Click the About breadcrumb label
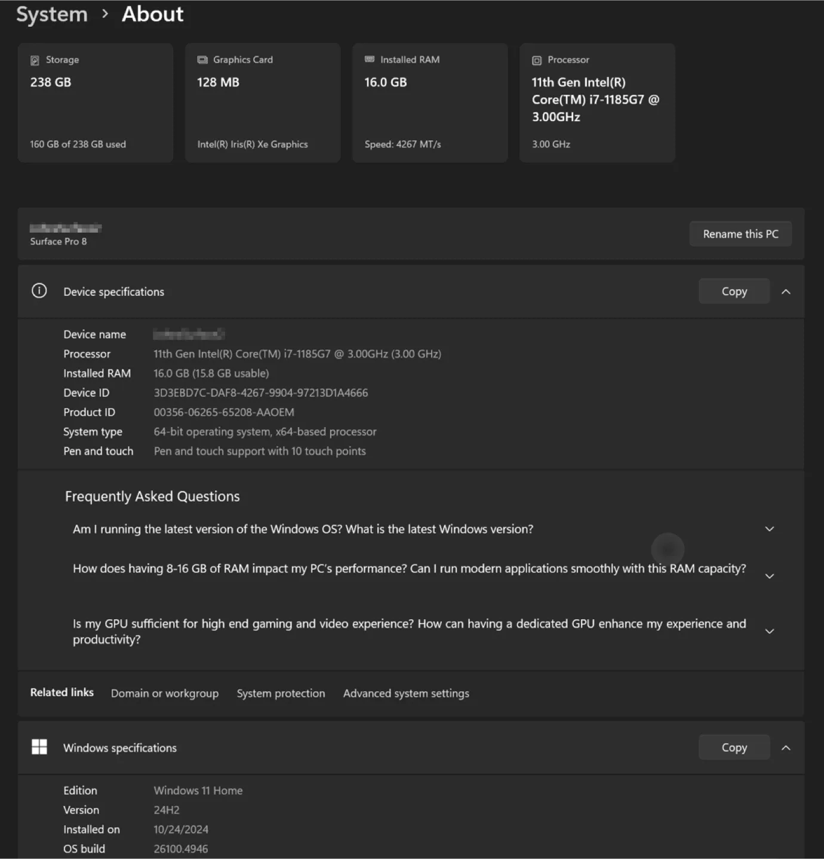 point(152,14)
